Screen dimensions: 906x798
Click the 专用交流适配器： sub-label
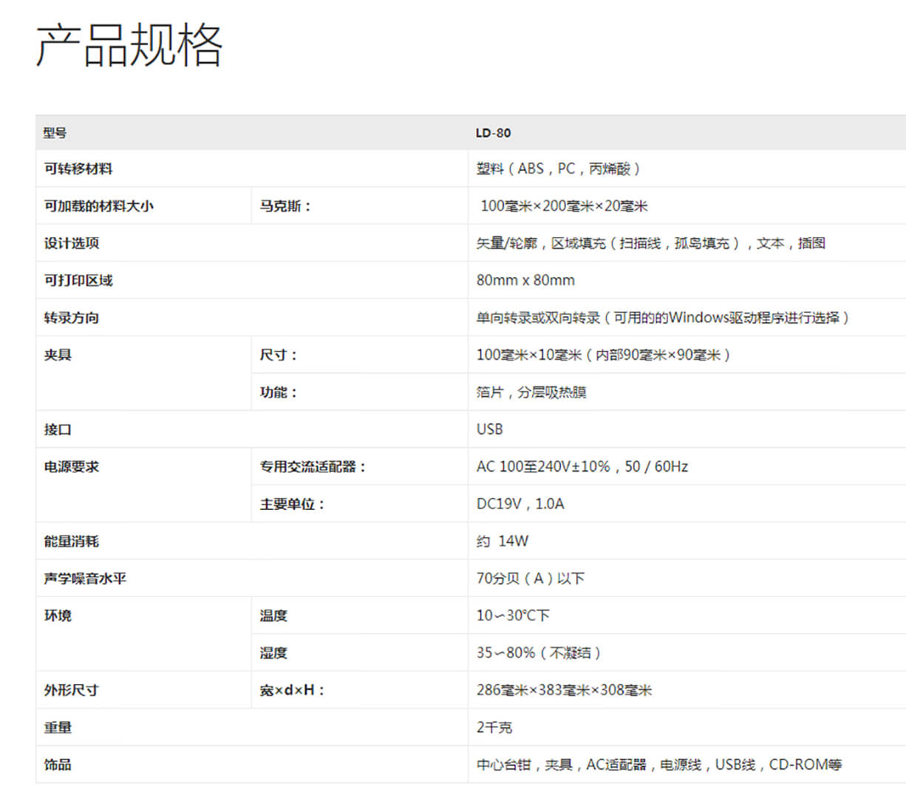coord(313,467)
